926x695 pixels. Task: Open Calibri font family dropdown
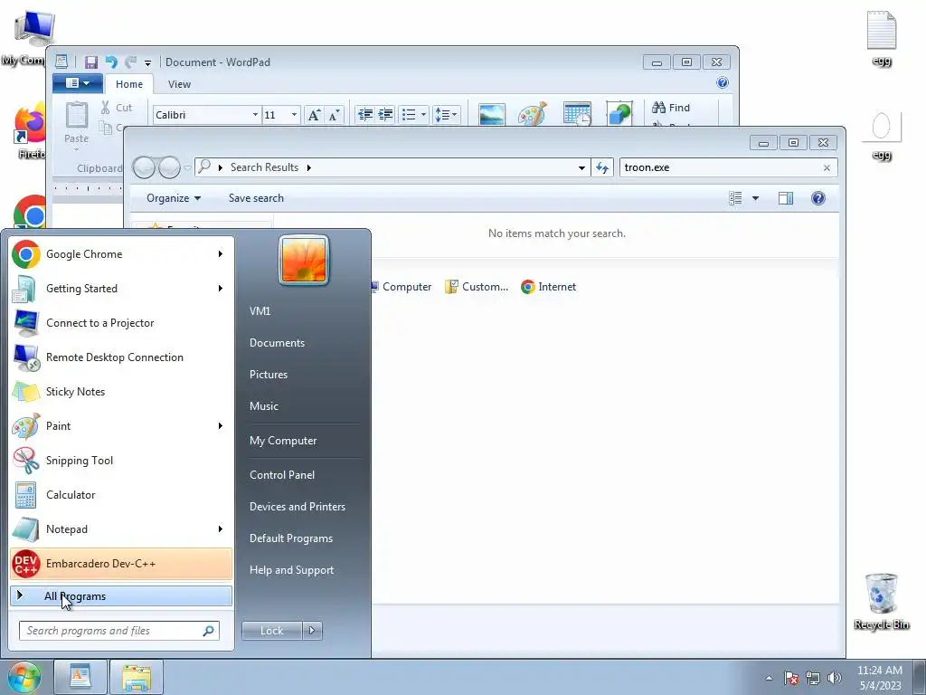pyautogui.click(x=255, y=115)
